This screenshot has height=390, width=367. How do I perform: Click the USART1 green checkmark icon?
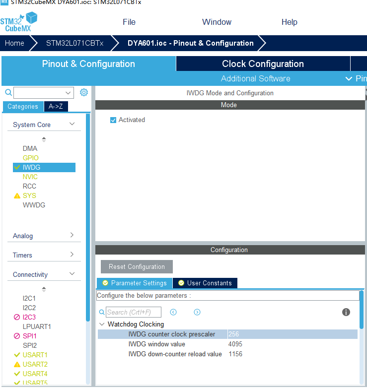17,355
